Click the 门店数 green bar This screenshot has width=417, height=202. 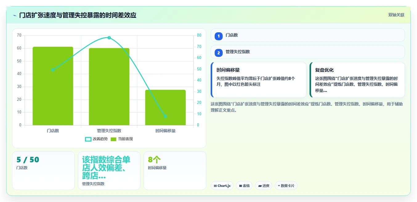[53, 86]
